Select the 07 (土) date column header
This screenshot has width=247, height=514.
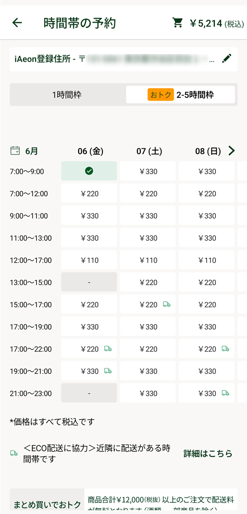[149, 151]
